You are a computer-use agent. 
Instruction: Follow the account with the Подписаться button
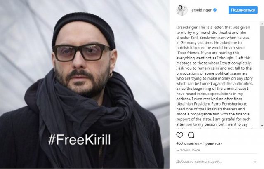[x=243, y=10]
